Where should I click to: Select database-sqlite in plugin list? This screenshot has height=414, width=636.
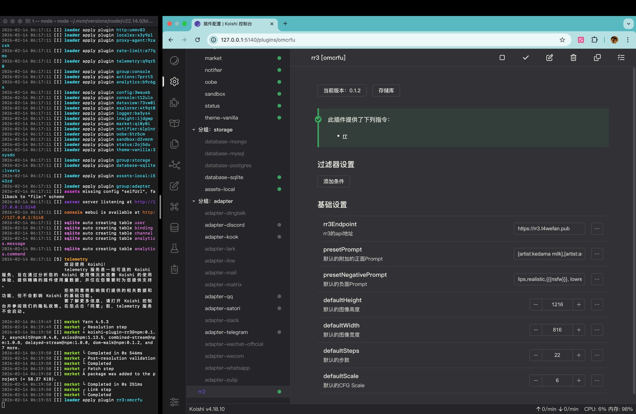[224, 177]
